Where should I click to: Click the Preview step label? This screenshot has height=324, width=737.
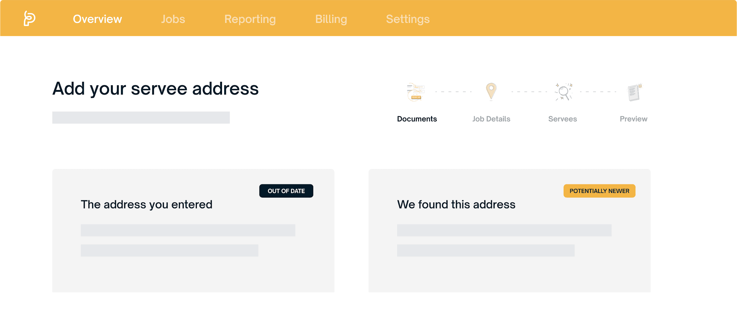[x=633, y=119]
